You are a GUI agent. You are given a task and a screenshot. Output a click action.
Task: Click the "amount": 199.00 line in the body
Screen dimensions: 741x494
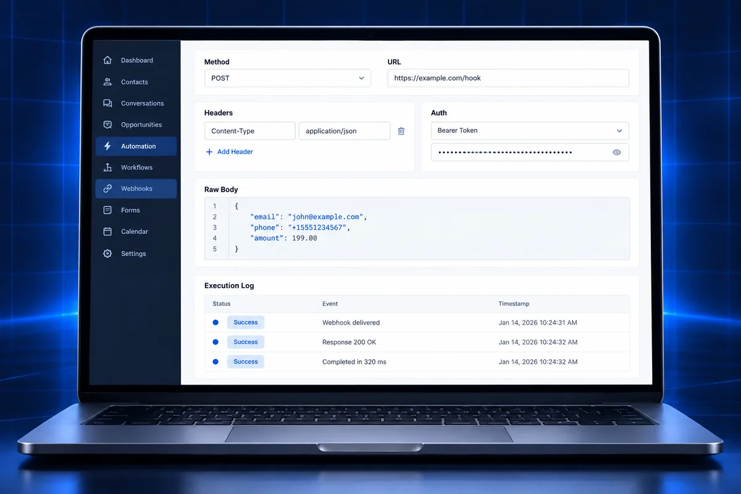pyautogui.click(x=283, y=238)
